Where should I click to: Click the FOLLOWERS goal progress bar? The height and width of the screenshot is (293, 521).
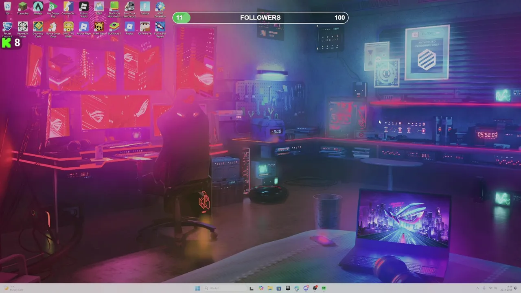260,17
